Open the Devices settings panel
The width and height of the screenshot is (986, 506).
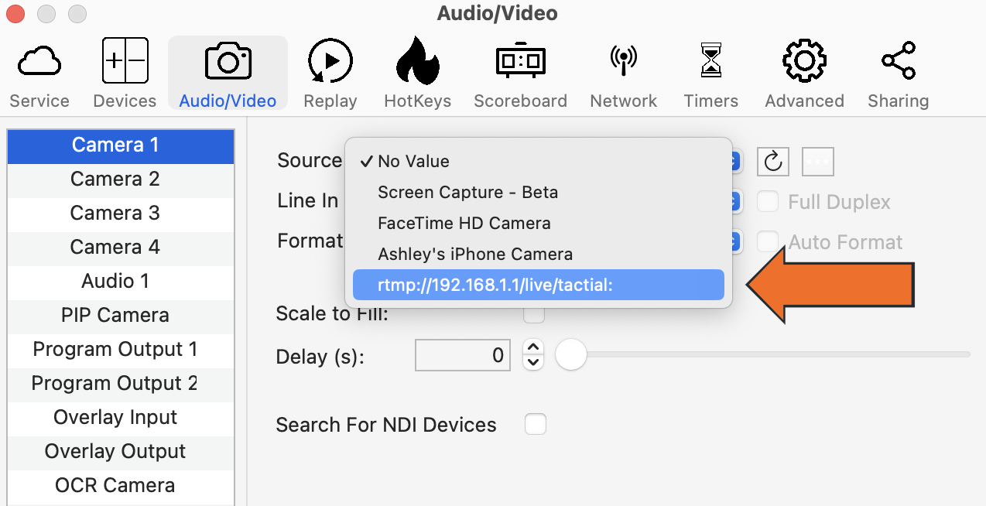(125, 71)
